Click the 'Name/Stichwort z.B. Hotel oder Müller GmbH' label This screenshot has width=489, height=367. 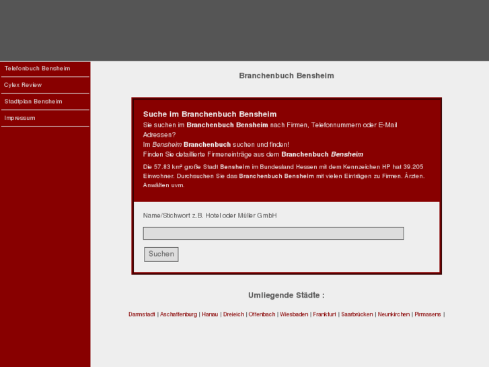(210, 215)
